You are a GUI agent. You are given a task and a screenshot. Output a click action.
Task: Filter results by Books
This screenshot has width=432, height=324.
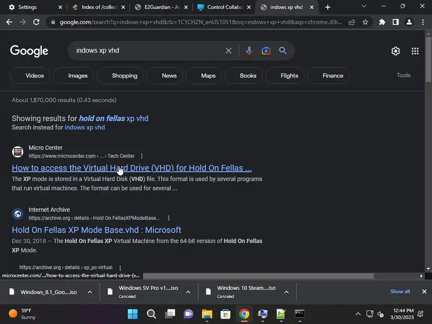243,76
